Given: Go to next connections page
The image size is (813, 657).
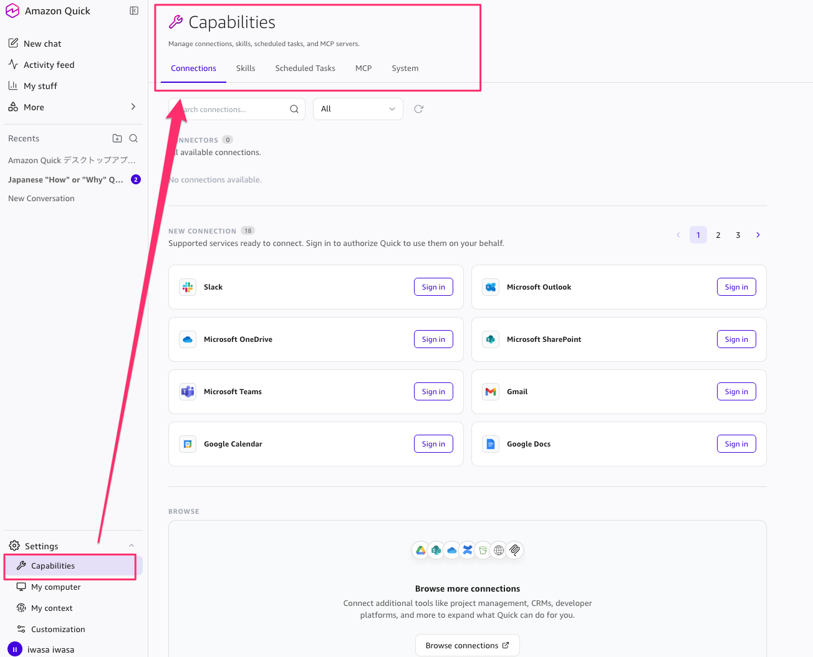Looking at the screenshot, I should pyautogui.click(x=758, y=235).
